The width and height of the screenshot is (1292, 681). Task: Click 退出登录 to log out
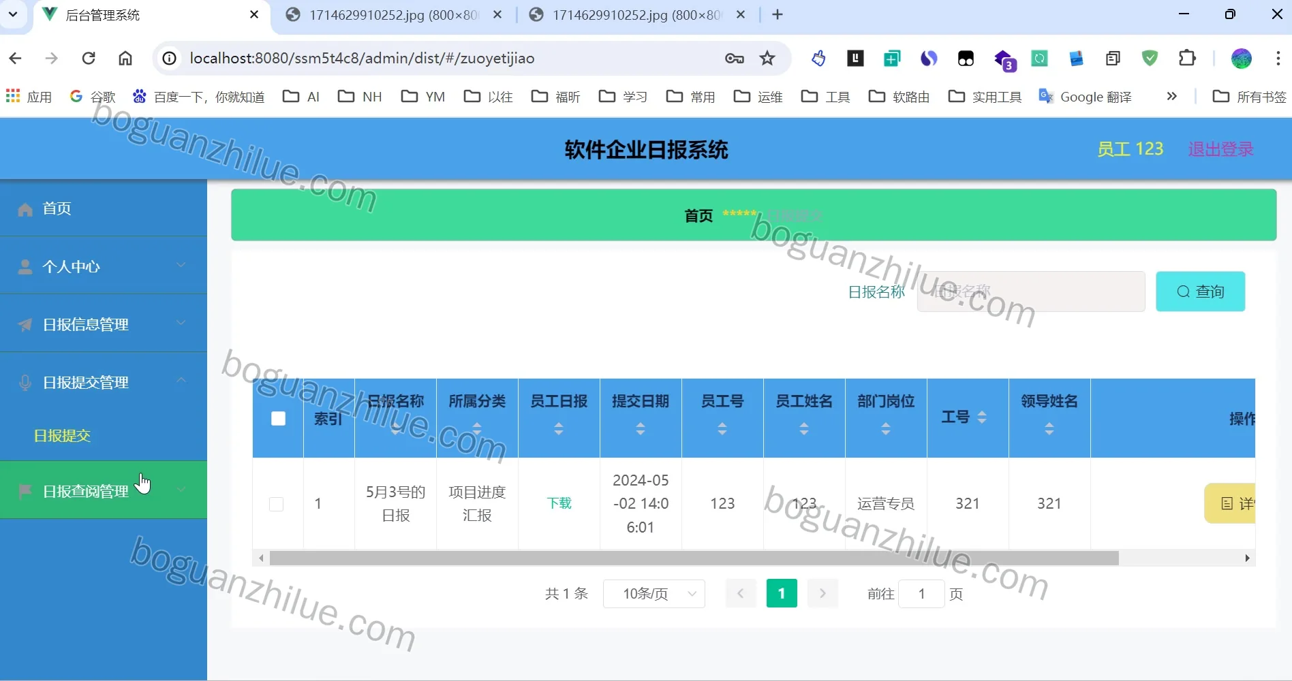tap(1220, 149)
